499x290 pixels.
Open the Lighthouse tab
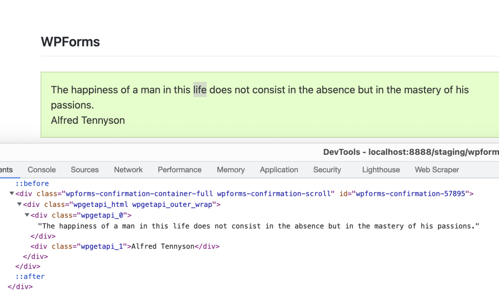pos(381,170)
